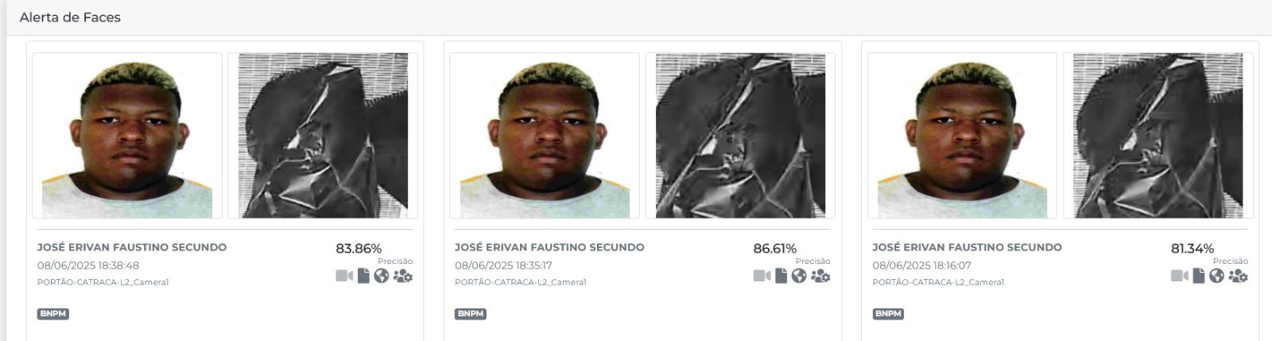
Task: Open reference photo in the 83.86% alert
Action: [x=127, y=136]
